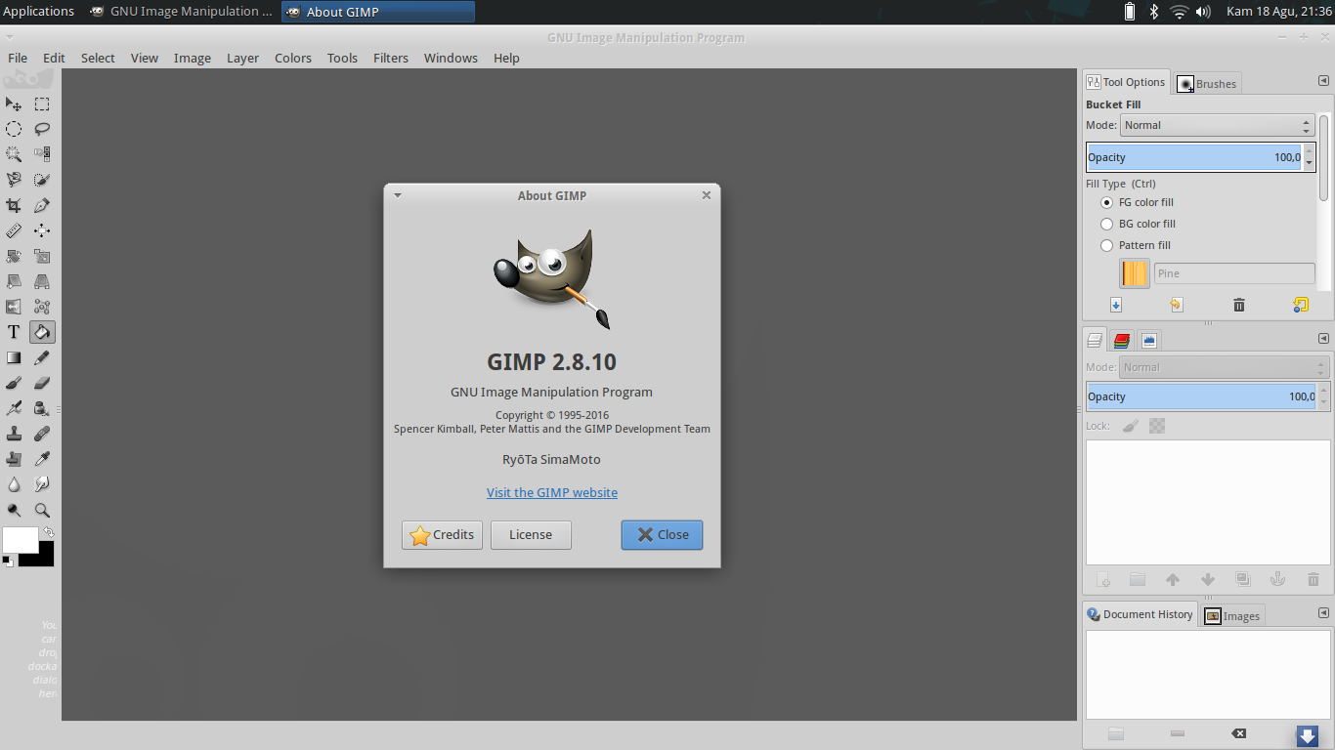
Task: Select Pattern fill radio button
Action: (x=1107, y=245)
